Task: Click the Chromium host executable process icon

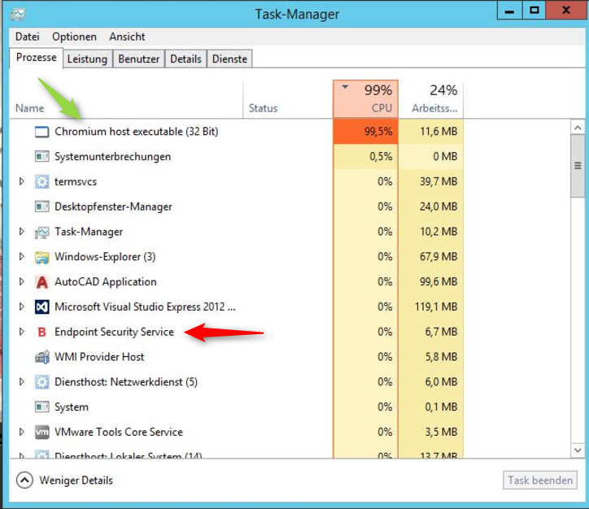Action: (41, 132)
